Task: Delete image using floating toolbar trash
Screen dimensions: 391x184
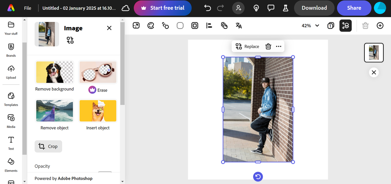Action: tap(268, 46)
